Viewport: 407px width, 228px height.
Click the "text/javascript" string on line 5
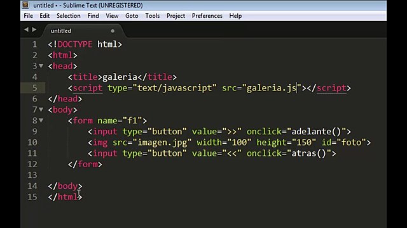[x=174, y=88]
